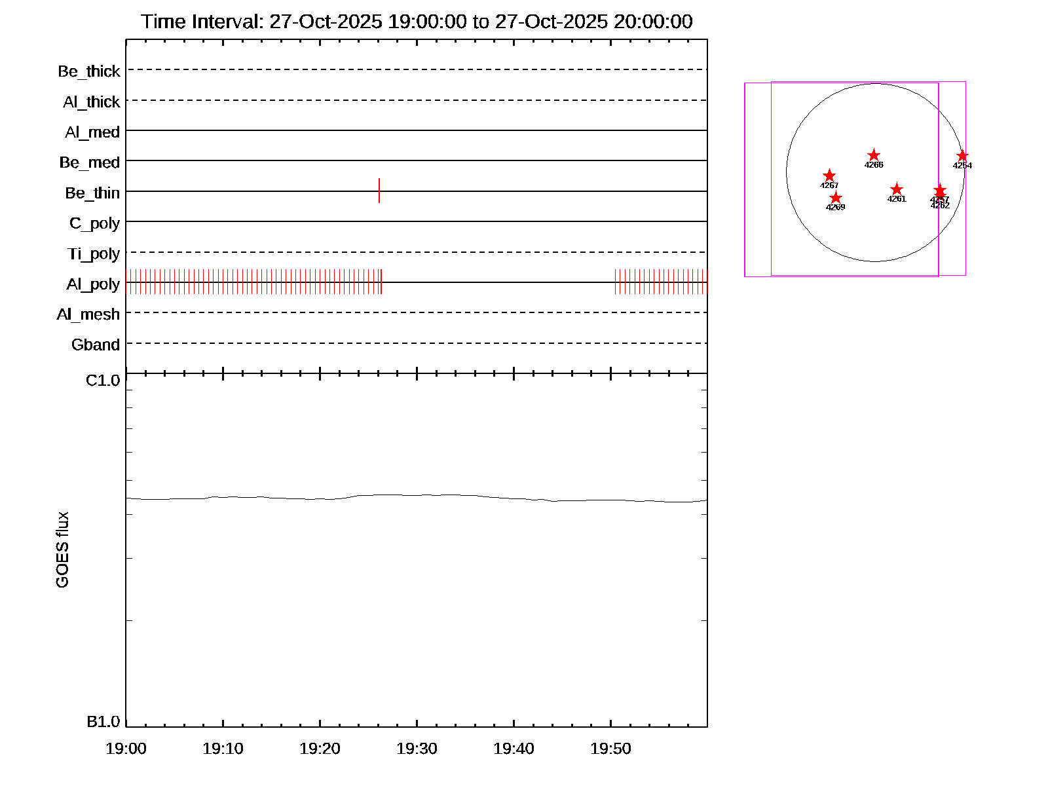Image resolution: width=1048 pixels, height=786 pixels.
Task: Click the C1.0 flux level label
Action: [103, 381]
